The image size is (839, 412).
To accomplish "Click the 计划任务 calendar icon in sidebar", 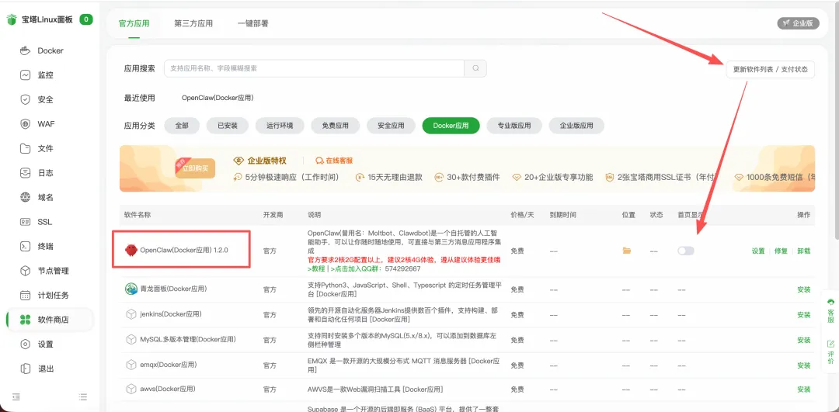I will (x=25, y=296).
